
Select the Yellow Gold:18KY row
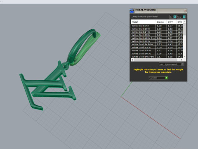pyautogui.click(x=157, y=35)
